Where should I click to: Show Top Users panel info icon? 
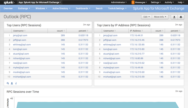click(16, 83)
